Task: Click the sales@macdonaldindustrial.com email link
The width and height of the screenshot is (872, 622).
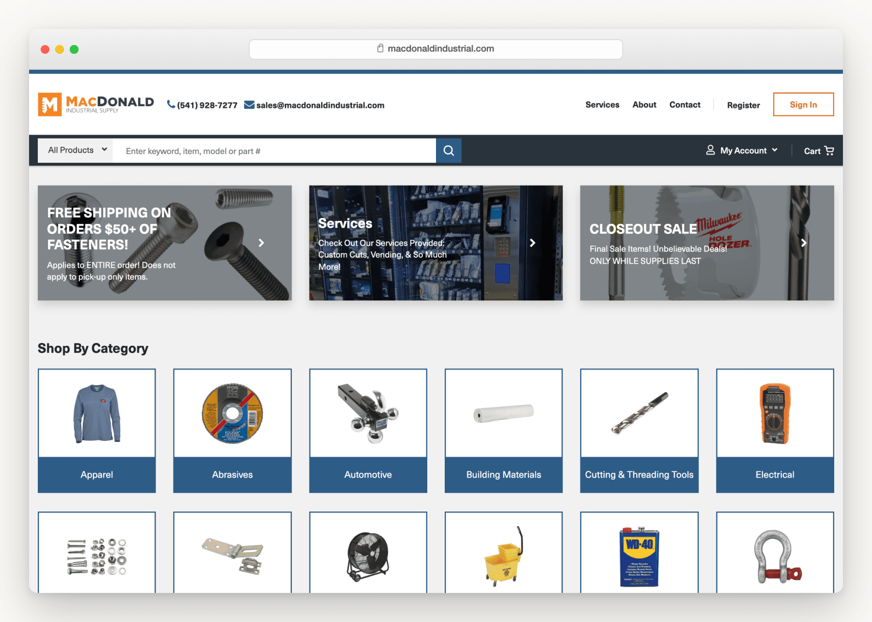Action: coord(320,105)
